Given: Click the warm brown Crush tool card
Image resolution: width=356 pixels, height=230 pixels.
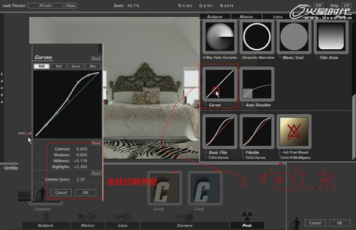Looking at the screenshot, I should click(x=164, y=188).
